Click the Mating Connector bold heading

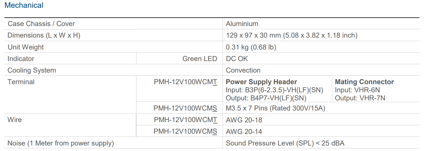364,82
